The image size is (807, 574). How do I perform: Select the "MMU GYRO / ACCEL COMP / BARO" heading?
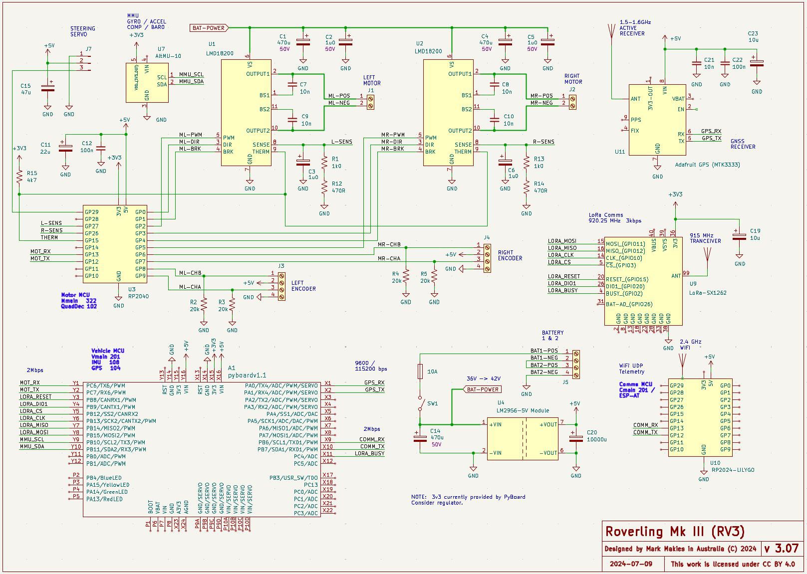[x=146, y=21]
